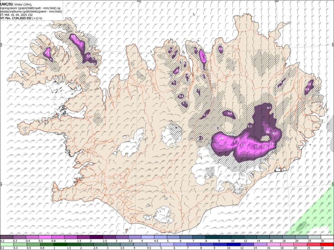The width and height of the screenshot is (334, 250).
Task: Click the '64N' latitude label on right edge
Action: pyautogui.click(x=333, y=184)
